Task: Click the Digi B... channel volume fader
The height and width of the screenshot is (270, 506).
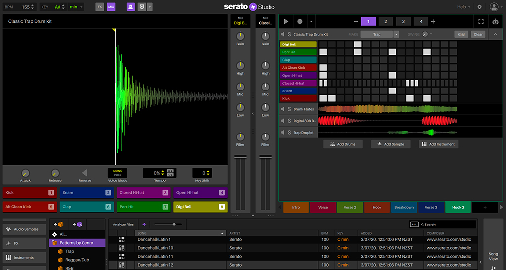Action: pos(240,157)
